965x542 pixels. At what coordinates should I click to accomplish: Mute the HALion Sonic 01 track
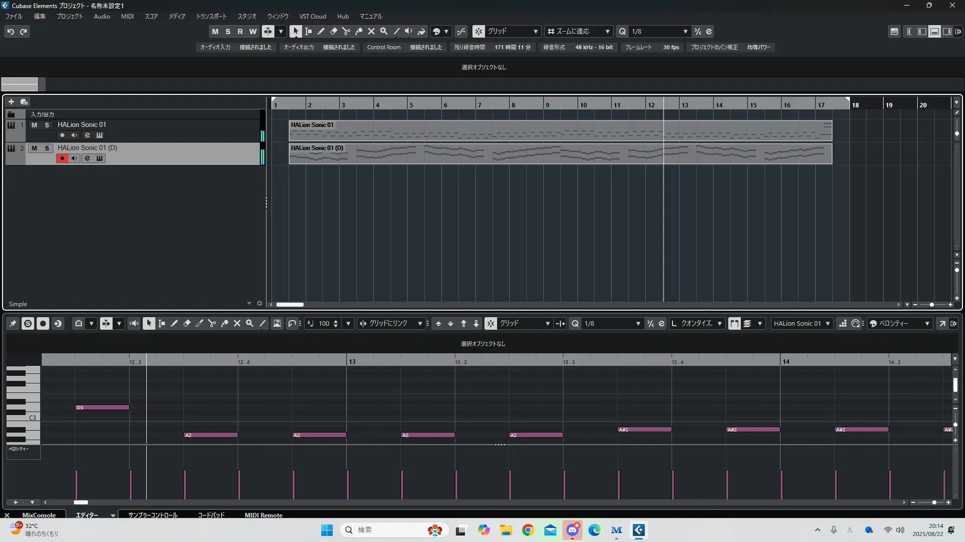pos(34,125)
